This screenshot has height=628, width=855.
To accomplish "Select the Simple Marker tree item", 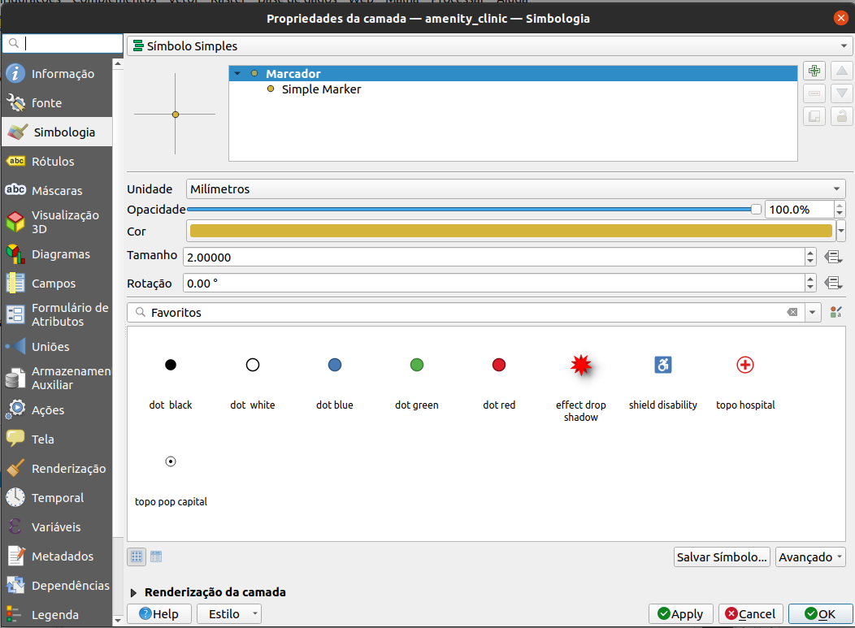I will 321,89.
